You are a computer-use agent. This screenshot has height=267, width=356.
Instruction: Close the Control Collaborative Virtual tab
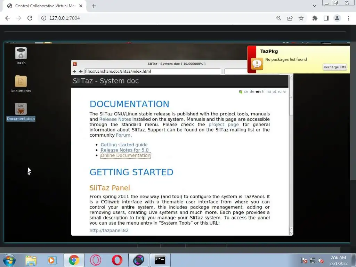(x=81, y=6)
